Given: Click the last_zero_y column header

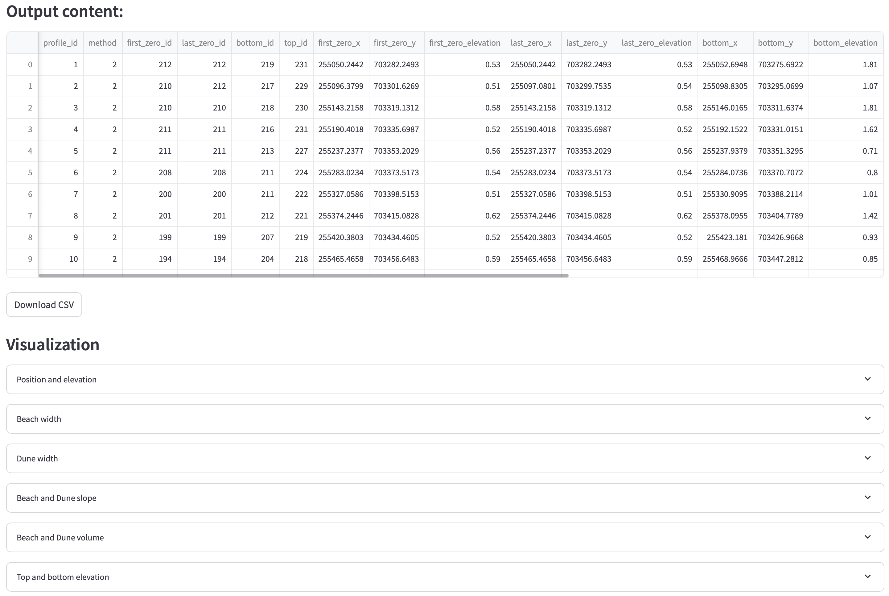Looking at the screenshot, I should 589,43.
